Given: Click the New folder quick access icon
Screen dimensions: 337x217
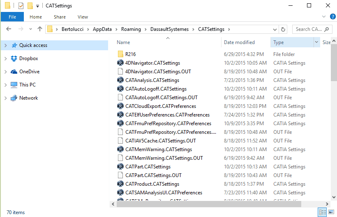Looking at the screenshot, I should point(30,6).
